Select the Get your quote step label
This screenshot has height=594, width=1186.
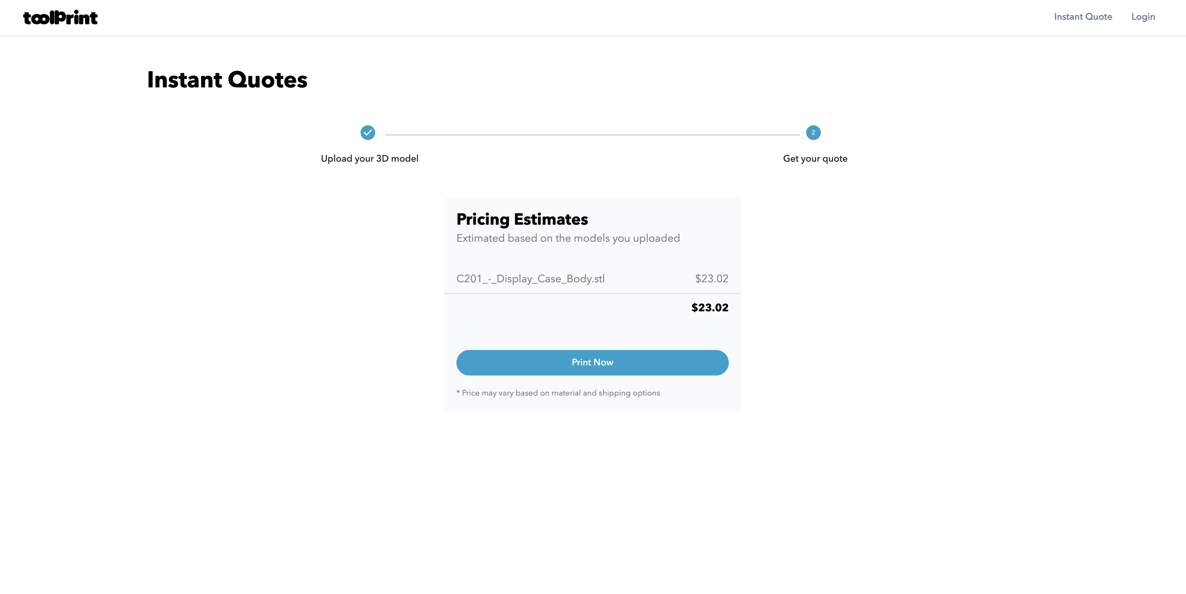pyautogui.click(x=815, y=159)
